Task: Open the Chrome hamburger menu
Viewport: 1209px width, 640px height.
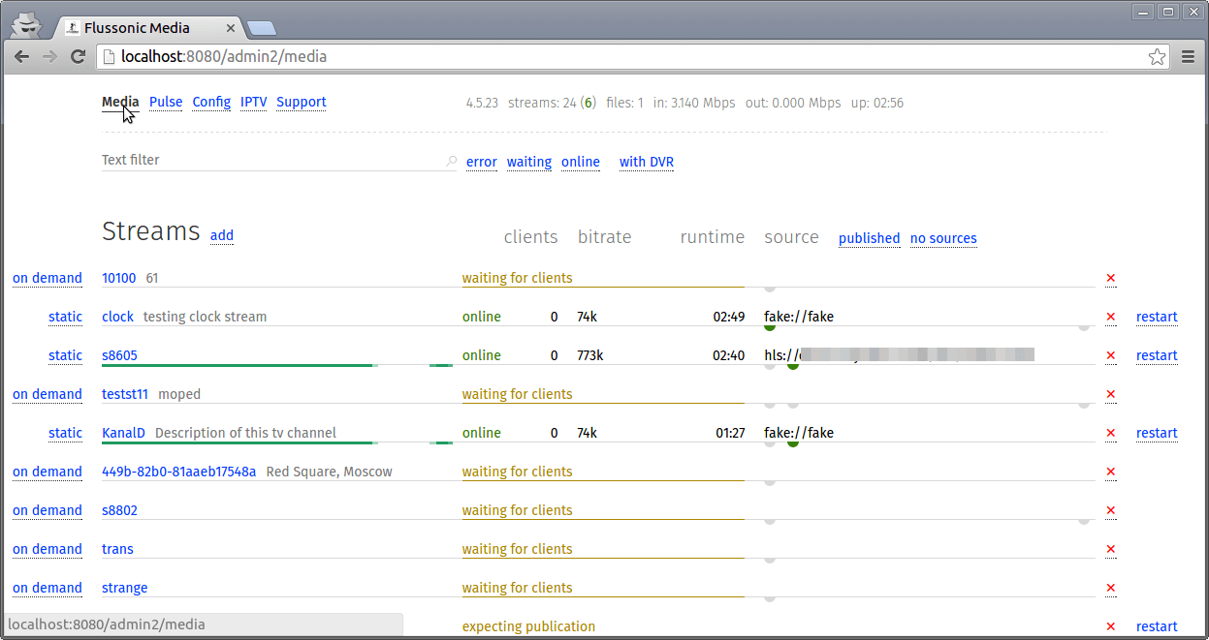Action: (1188, 57)
